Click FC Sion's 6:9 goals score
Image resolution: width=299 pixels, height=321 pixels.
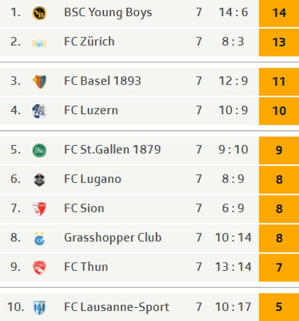click(x=233, y=208)
